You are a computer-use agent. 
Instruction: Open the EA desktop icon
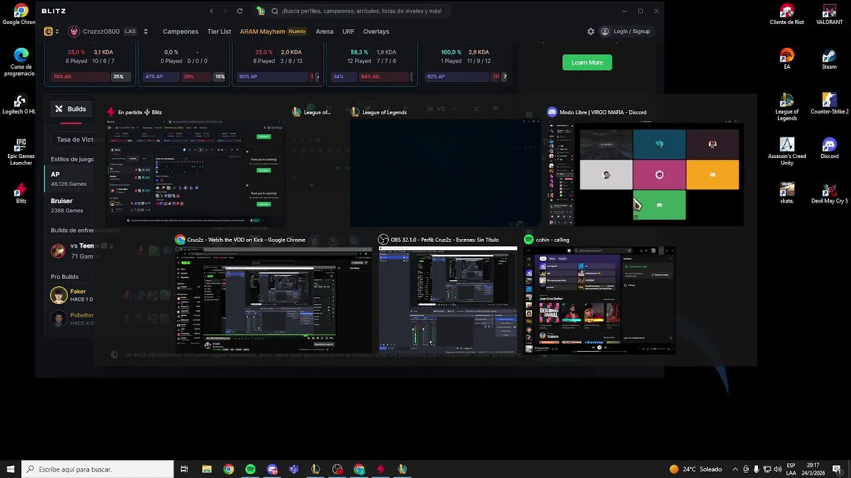[787, 59]
